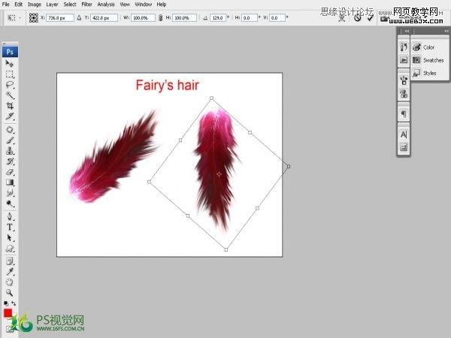Switch to the Swatches panel

432,60
